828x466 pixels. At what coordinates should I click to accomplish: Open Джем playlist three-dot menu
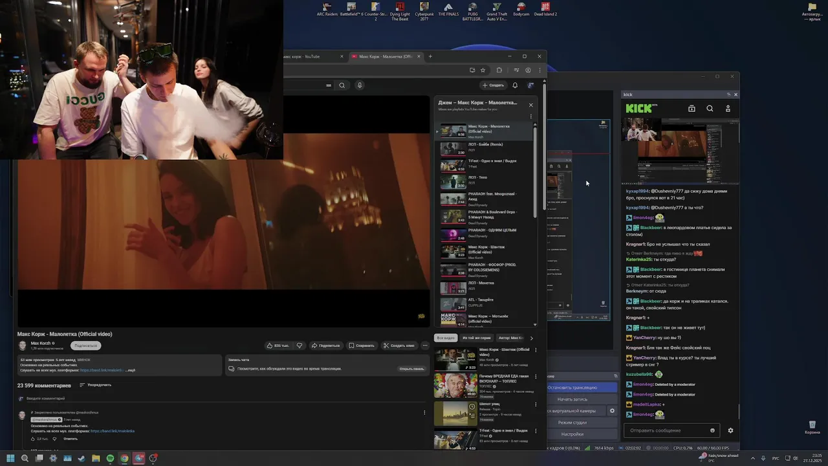coord(531,117)
